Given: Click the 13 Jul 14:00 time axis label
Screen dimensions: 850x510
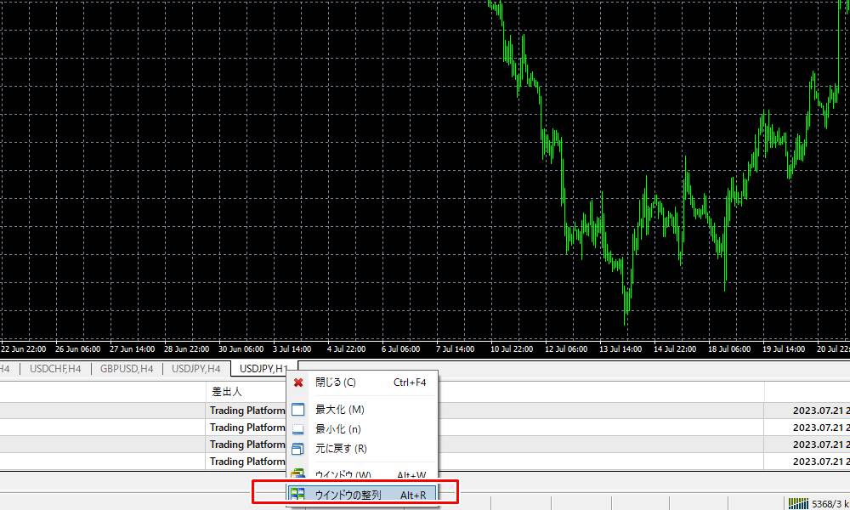Looking at the screenshot, I should [x=620, y=349].
